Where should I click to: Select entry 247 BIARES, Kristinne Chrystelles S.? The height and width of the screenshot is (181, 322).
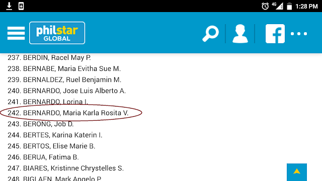66,168
